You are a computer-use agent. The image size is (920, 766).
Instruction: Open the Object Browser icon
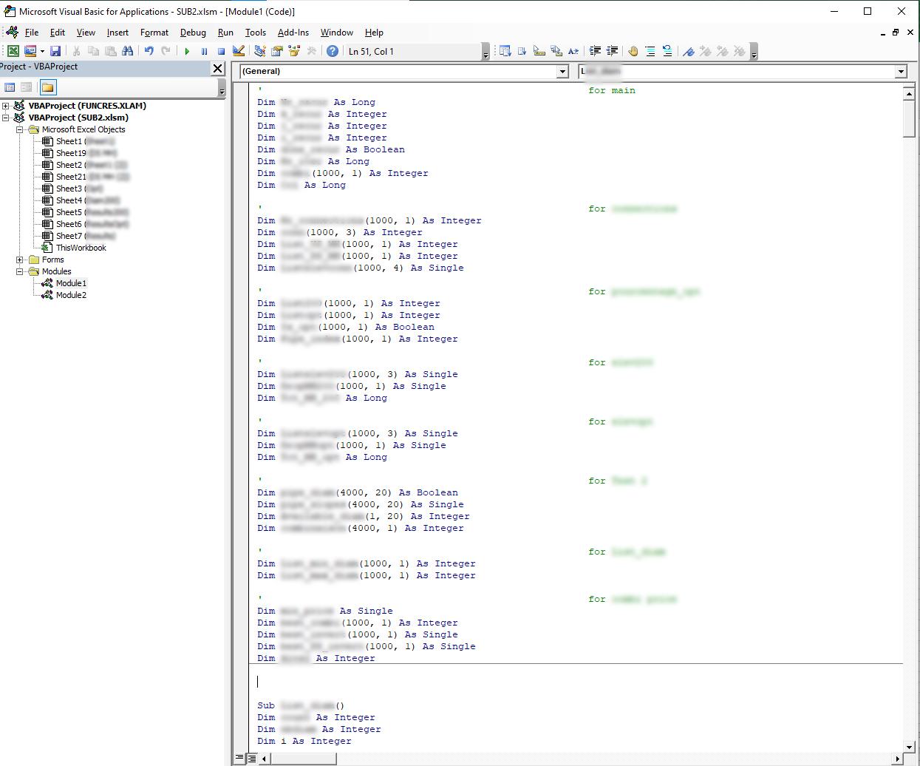294,51
